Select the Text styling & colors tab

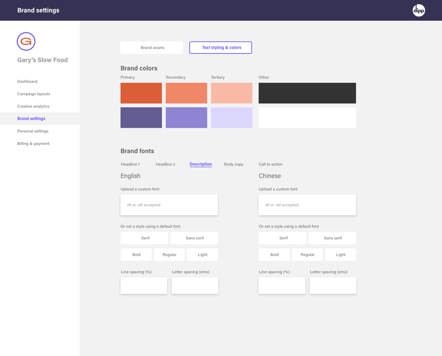click(x=220, y=47)
